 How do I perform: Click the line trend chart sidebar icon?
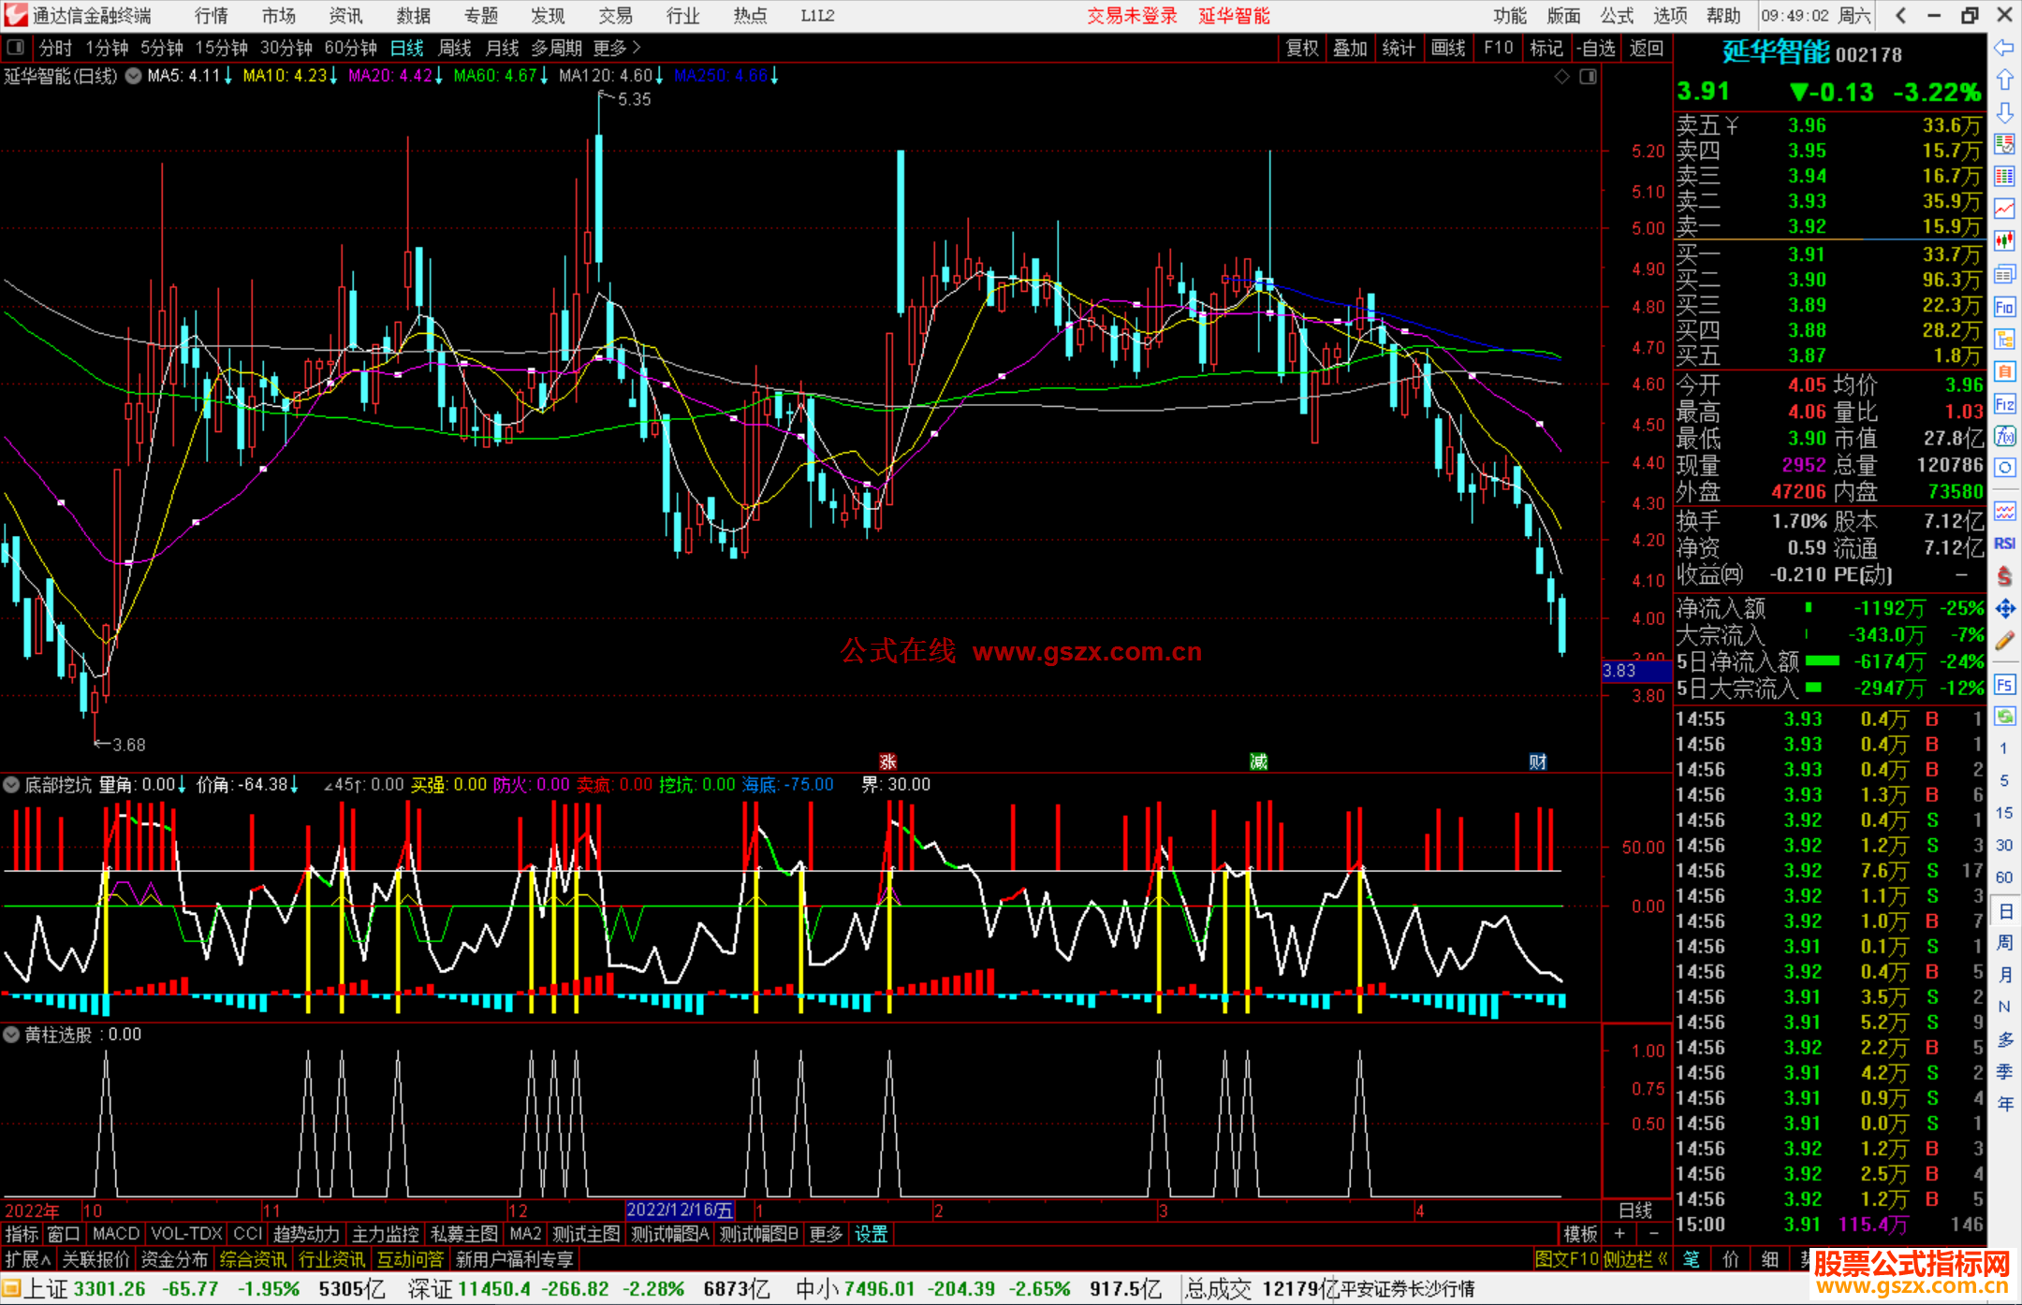point(2004,209)
